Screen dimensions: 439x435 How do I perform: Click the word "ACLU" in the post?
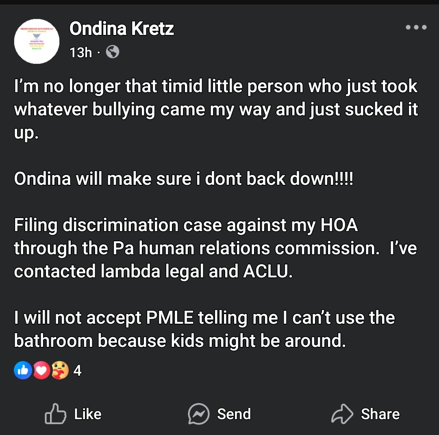pyautogui.click(x=267, y=272)
